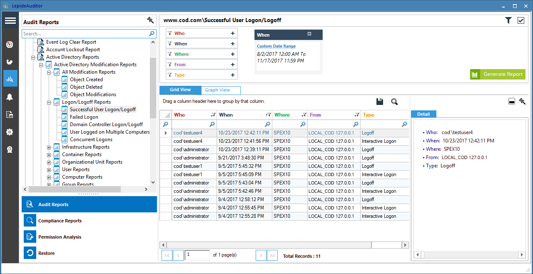Image resolution: width=533 pixels, height=274 pixels.
Task: Expand the Container Reports node
Action: coord(49,154)
